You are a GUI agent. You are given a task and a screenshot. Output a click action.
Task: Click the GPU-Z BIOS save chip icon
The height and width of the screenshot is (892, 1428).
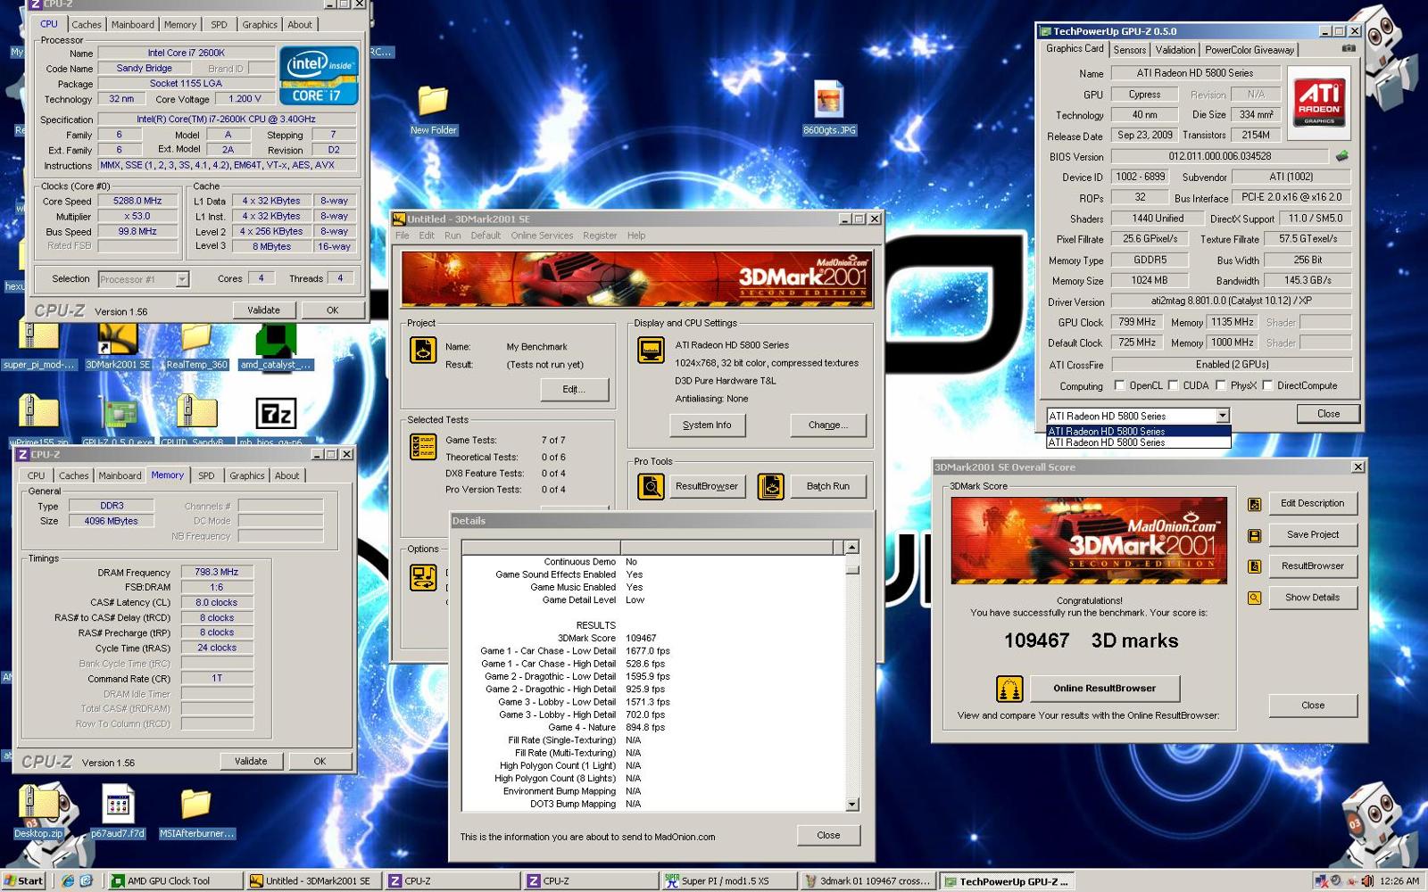click(x=1341, y=156)
